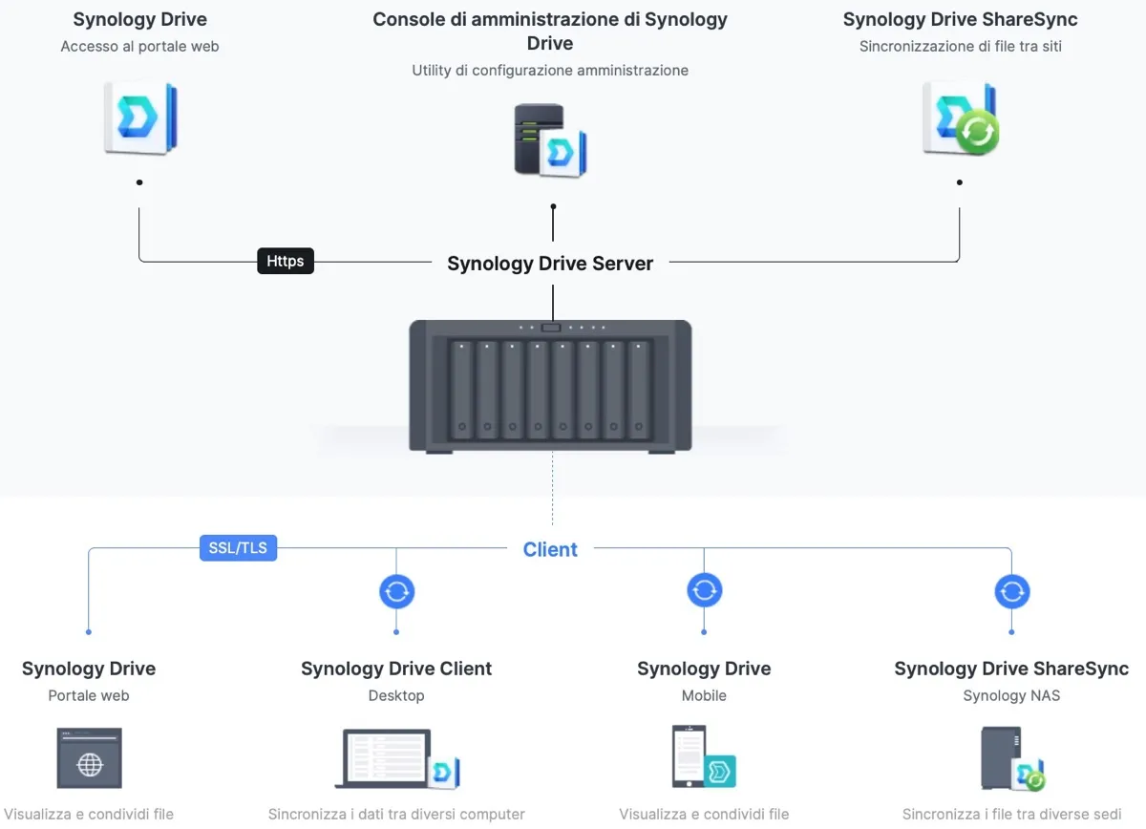This screenshot has height=829, width=1146.
Task: Expand the Synology Drive Server node
Action: tap(550, 263)
